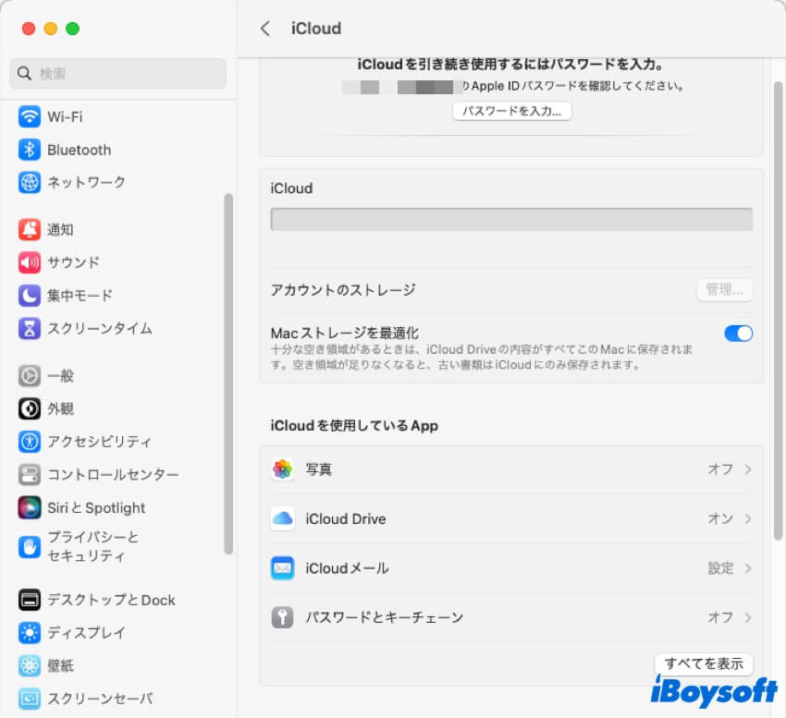Click the ネットワーク globe icon
Image resolution: width=786 pixels, height=718 pixels.
30,182
